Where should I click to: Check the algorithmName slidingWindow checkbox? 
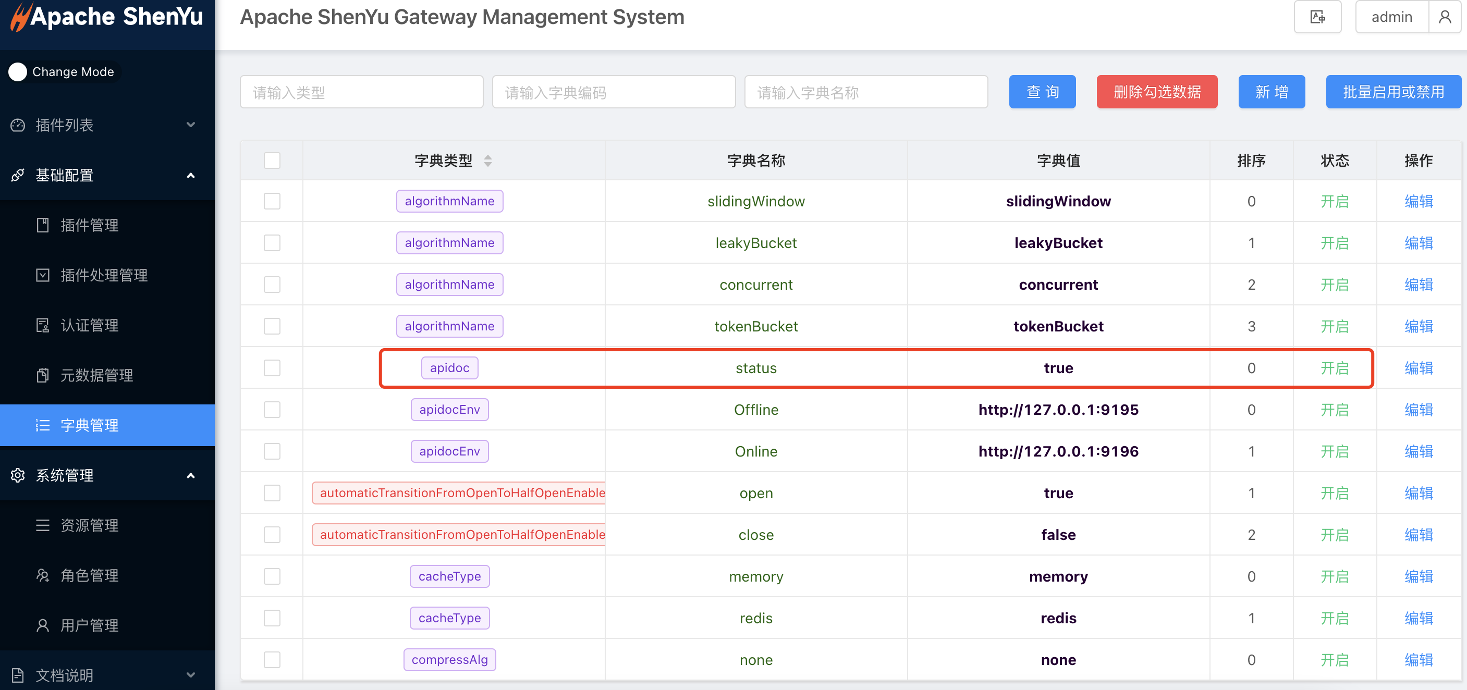[x=271, y=201]
